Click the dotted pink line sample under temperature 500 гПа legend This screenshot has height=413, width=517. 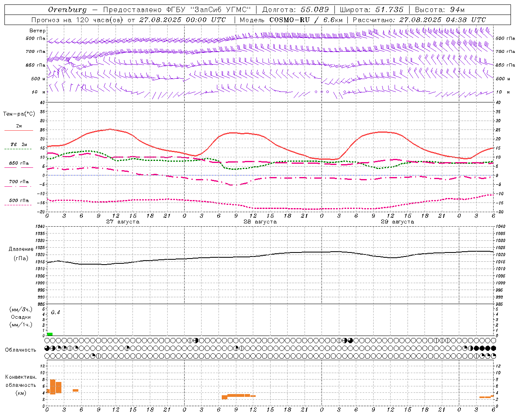point(18,205)
